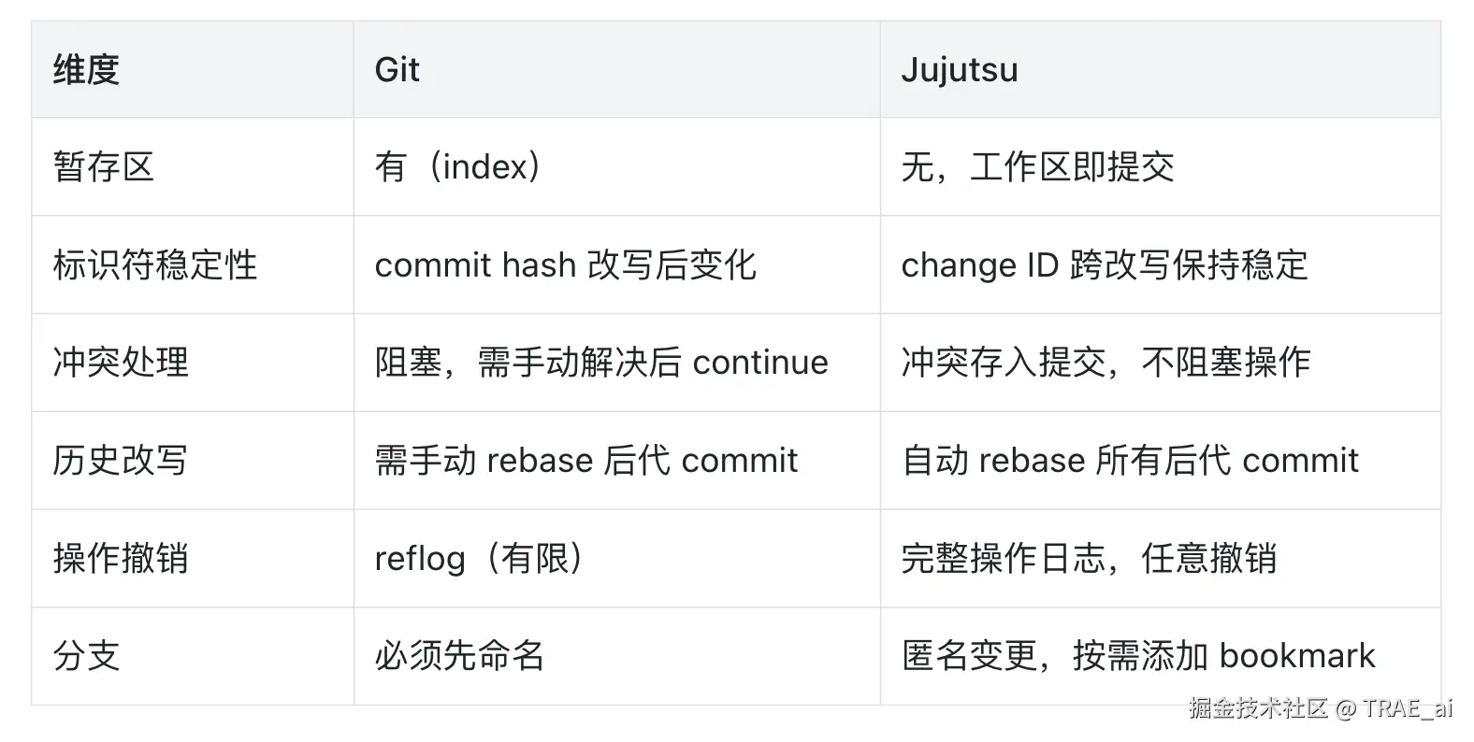Click the 掘金技术社区 @ TRAE_ai watermark
This screenshot has height=742, width=1474.
(1320, 707)
